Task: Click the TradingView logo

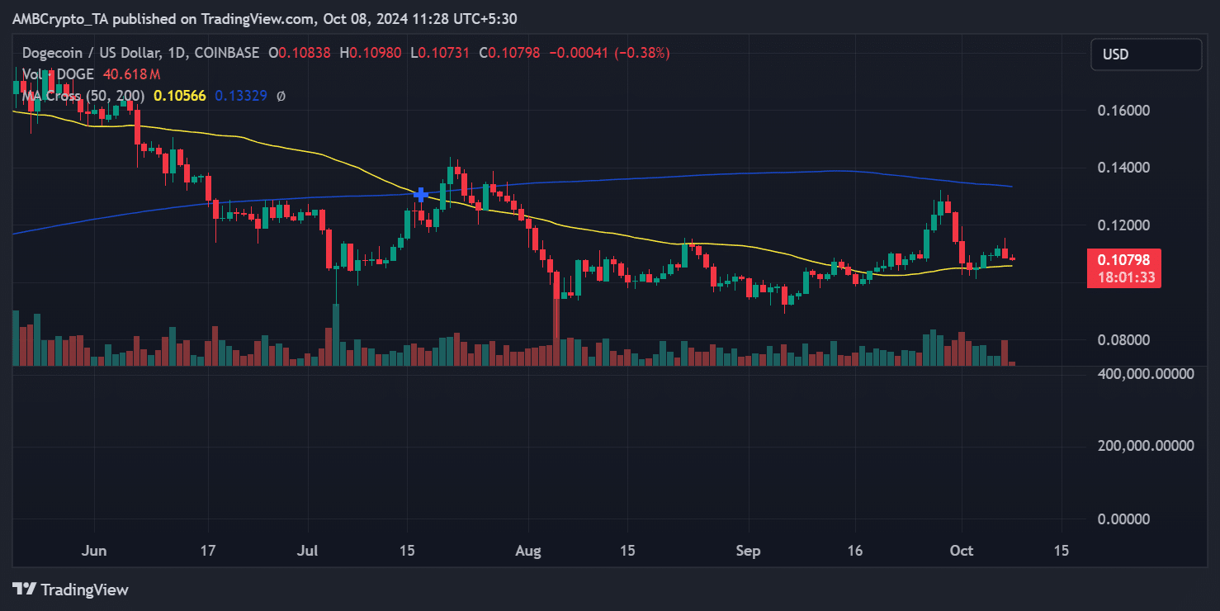Action: point(71,590)
